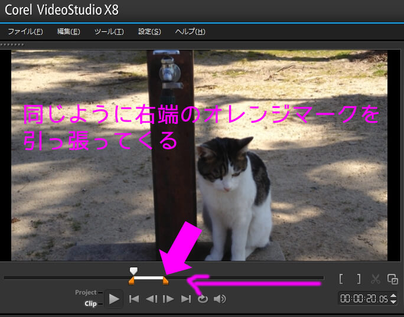
Task: Toggle the Repeat playback icon
Action: [x=203, y=299]
